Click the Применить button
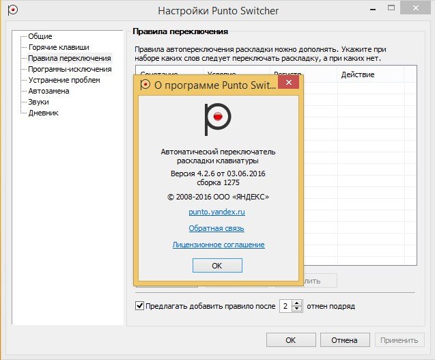 [399, 340]
